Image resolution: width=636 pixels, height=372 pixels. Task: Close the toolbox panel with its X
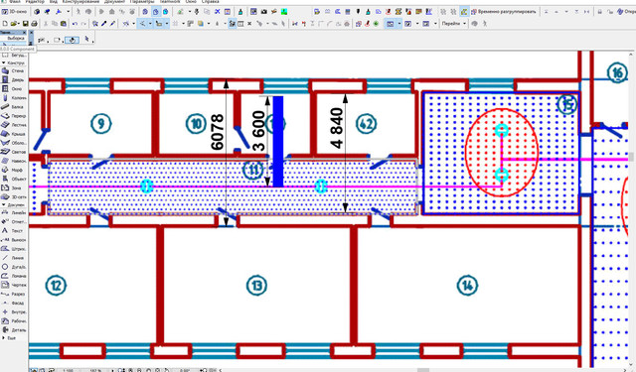click(24, 32)
